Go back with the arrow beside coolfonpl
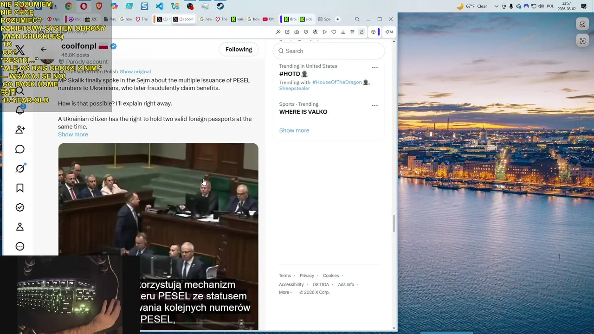This screenshot has width=594, height=334. pos(43,49)
